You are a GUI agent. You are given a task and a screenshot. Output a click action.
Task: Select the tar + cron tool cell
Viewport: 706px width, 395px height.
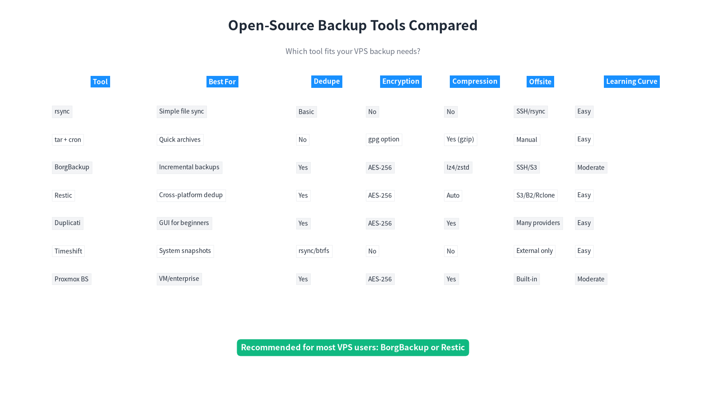pos(68,140)
